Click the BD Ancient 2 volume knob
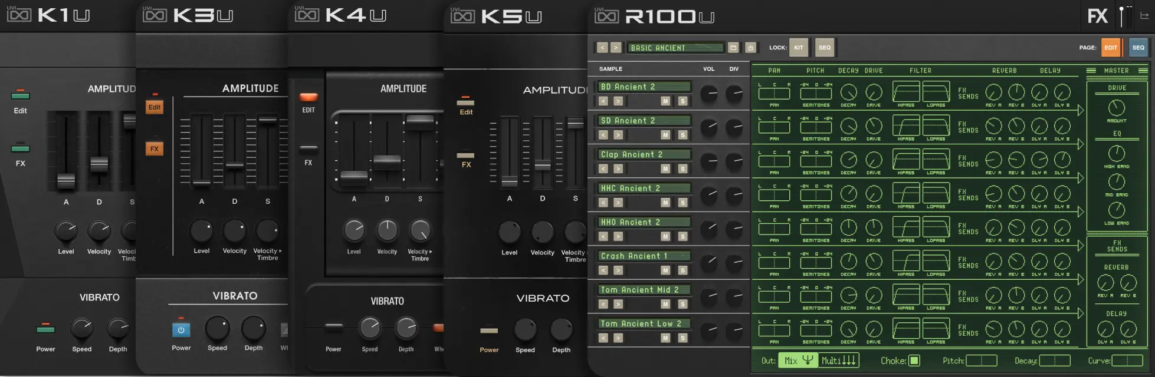Viewport: 1155px width, 377px height. (x=709, y=93)
